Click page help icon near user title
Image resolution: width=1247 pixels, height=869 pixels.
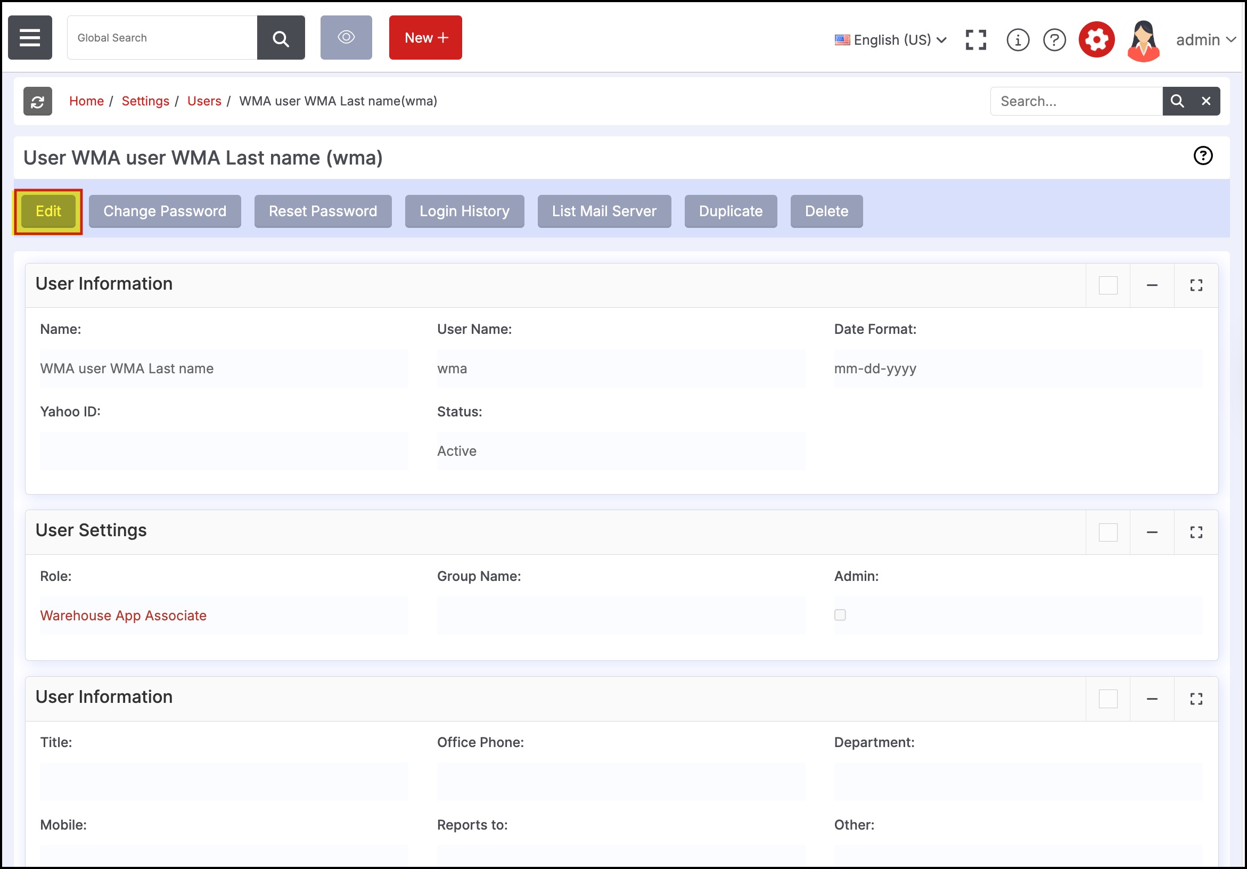coord(1202,156)
